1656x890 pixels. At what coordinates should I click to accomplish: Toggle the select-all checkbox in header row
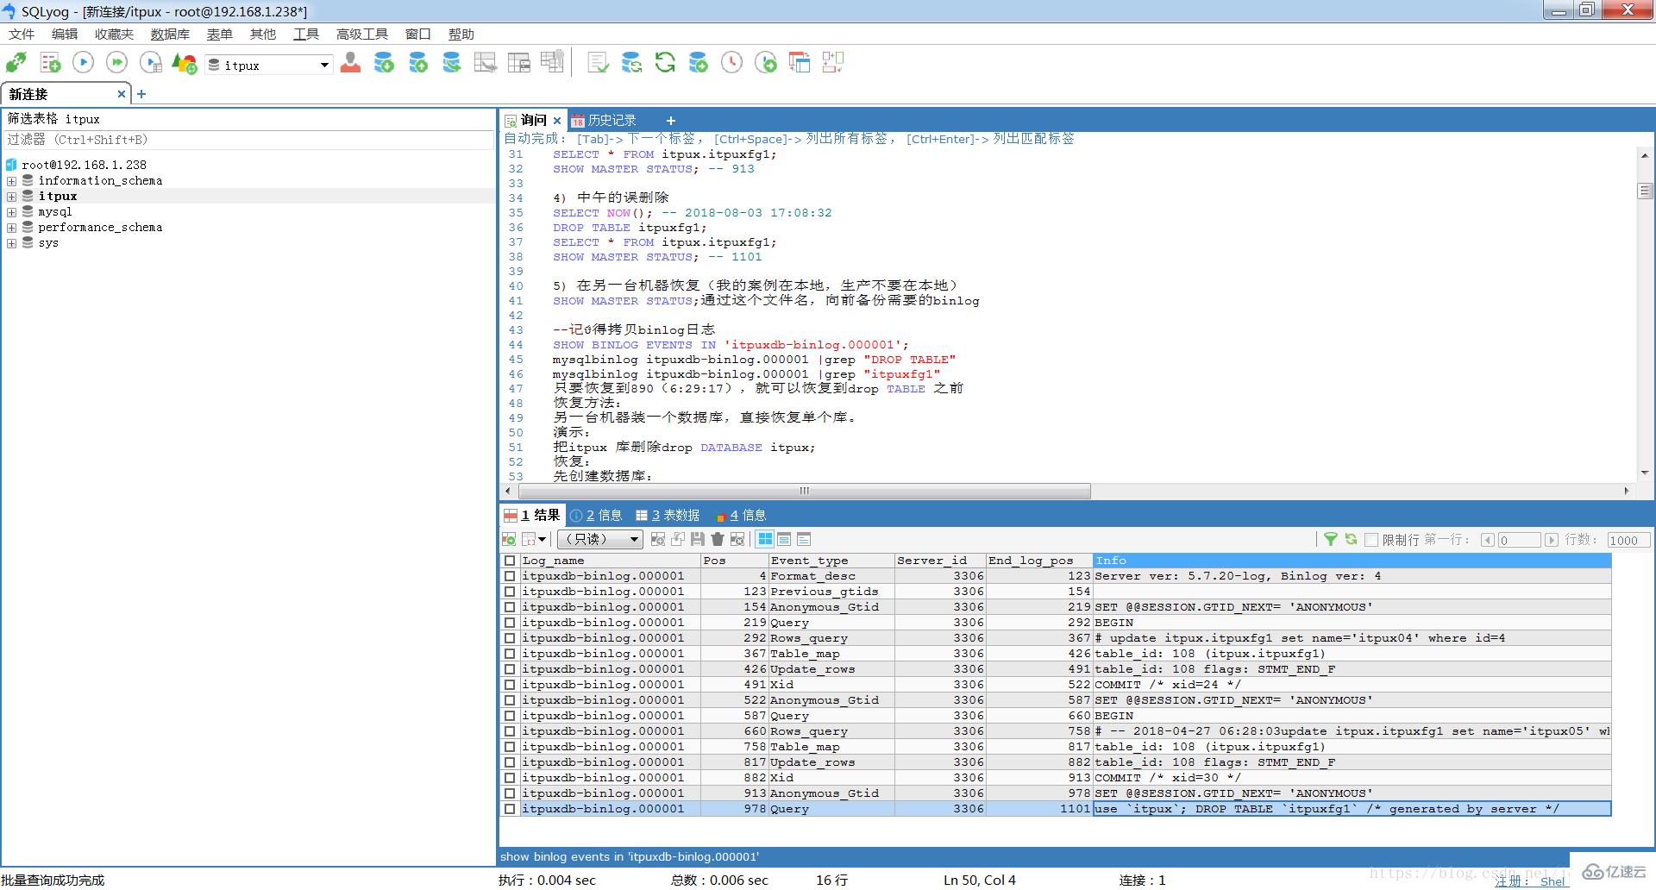(510, 561)
